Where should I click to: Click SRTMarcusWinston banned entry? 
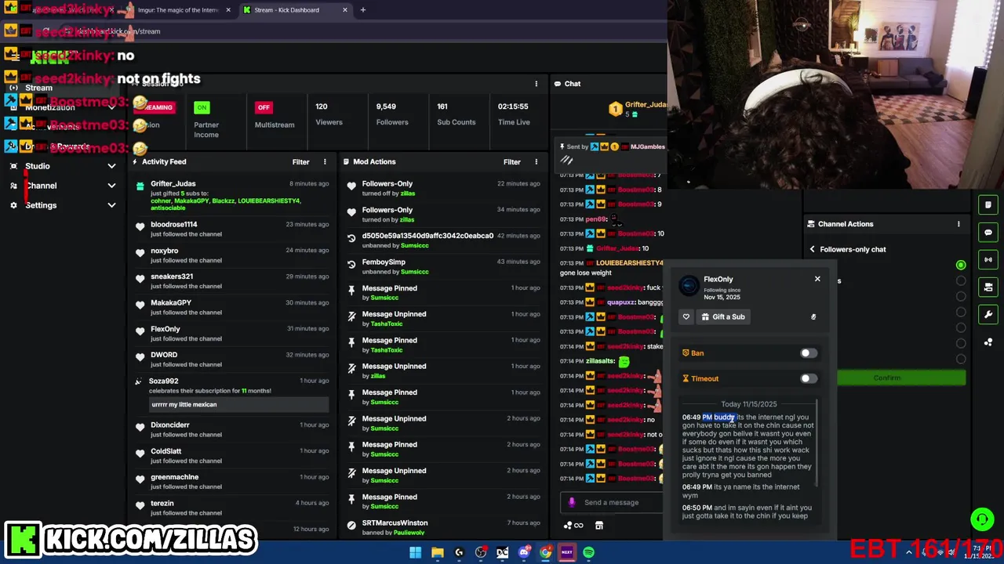pos(443,527)
